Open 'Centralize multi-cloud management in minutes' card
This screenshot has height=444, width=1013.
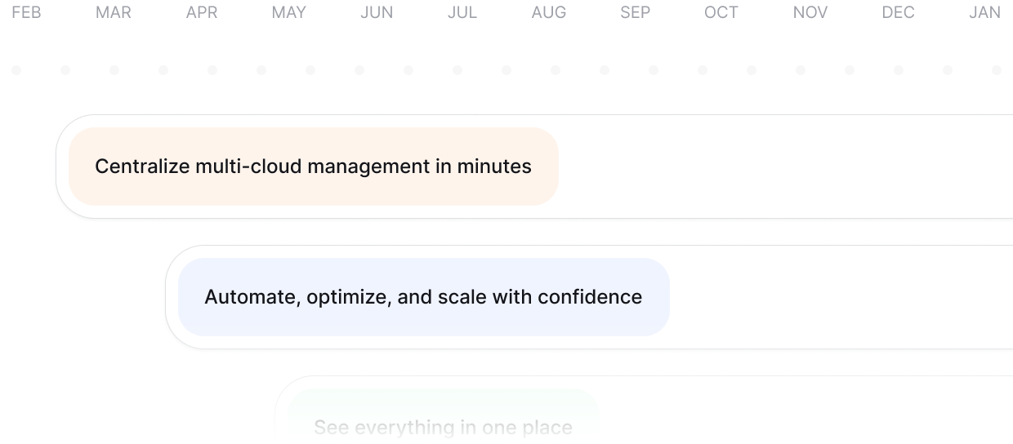coord(313,166)
